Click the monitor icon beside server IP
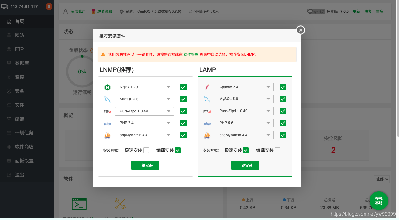Image resolution: width=399 pixels, height=220 pixels. (x=5, y=7)
